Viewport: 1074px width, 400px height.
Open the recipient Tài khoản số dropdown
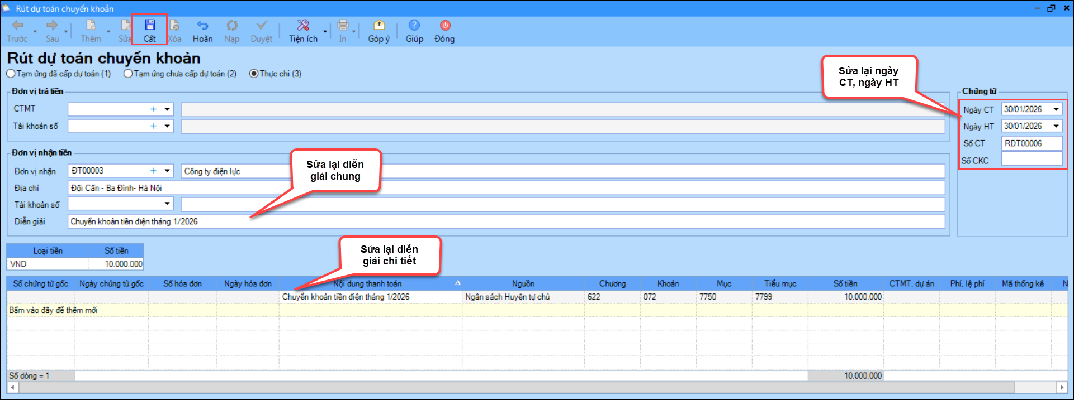click(167, 204)
